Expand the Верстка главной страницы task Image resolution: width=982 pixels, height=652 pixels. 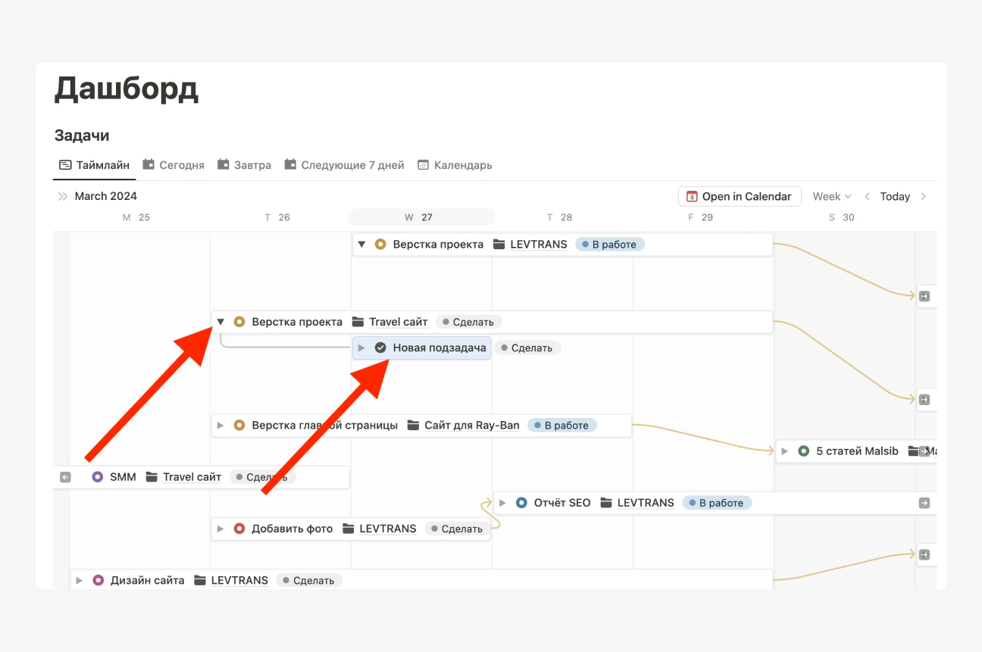click(x=220, y=426)
